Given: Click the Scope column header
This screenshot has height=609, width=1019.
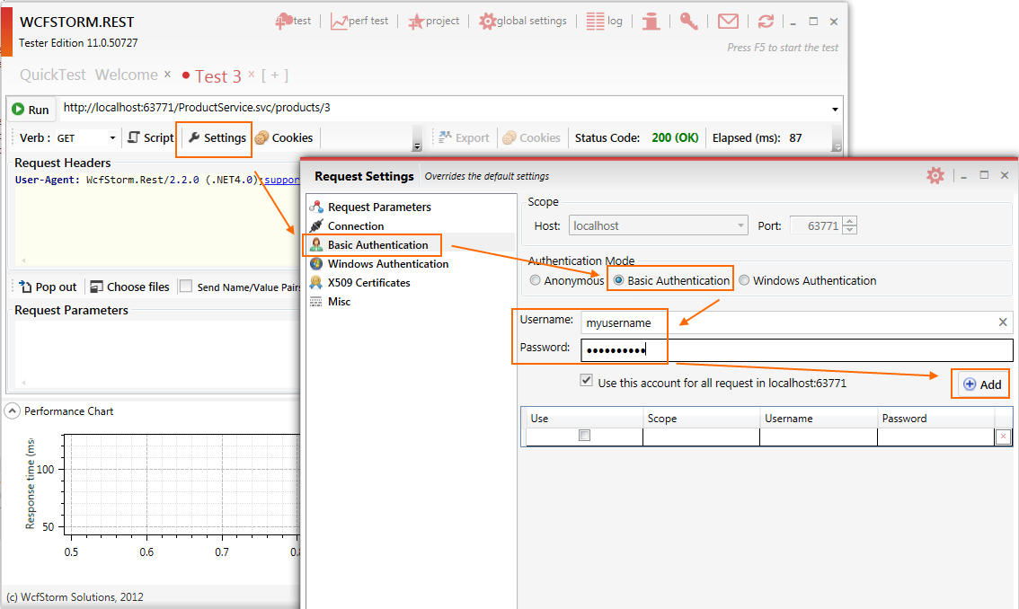Looking at the screenshot, I should pyautogui.click(x=701, y=418).
